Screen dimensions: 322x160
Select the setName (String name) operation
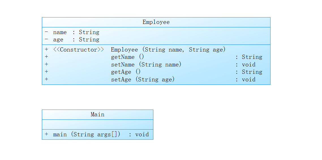click(146, 65)
